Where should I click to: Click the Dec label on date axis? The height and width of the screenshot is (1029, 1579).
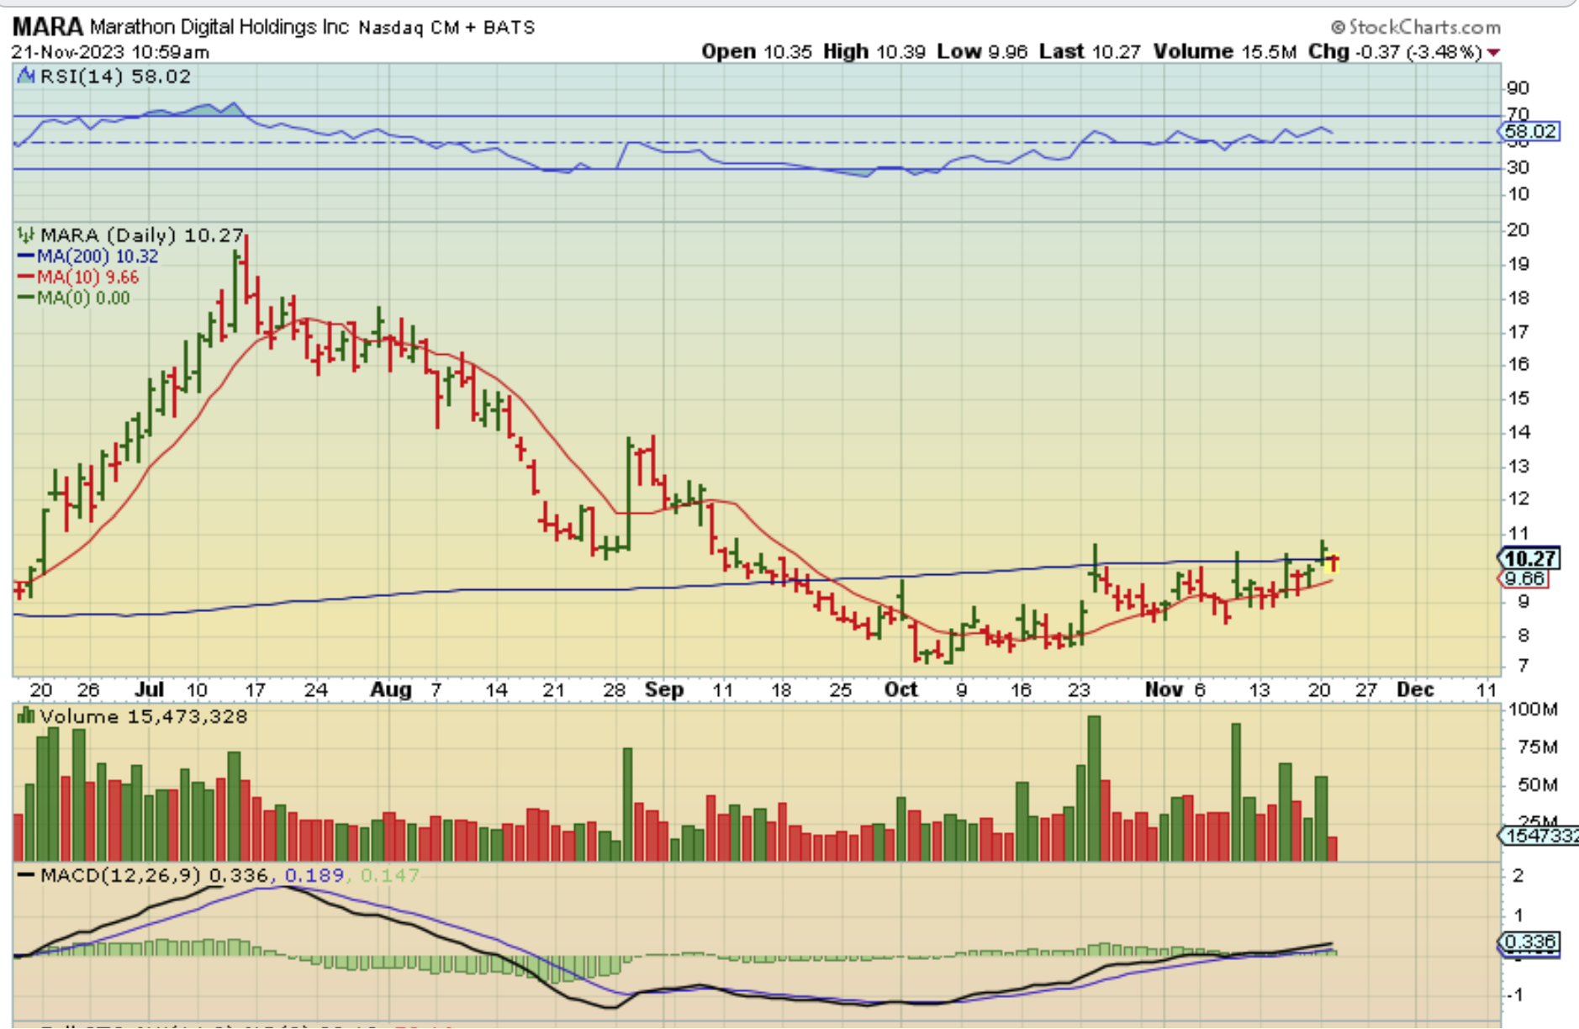point(1415,689)
